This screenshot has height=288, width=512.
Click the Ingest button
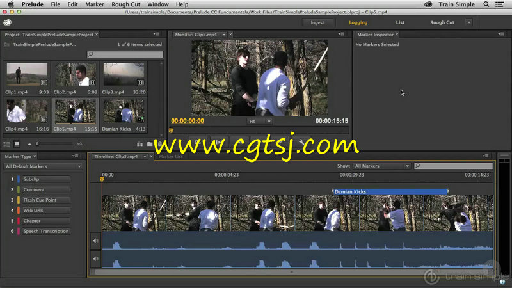317,22
